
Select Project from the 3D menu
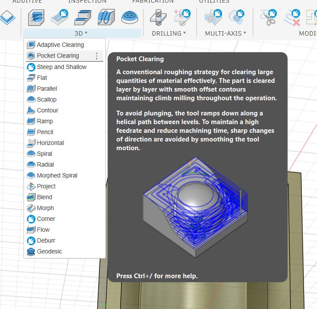[x=64, y=186]
